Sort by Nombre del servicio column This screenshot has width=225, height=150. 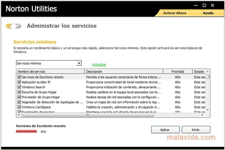(x=50, y=71)
